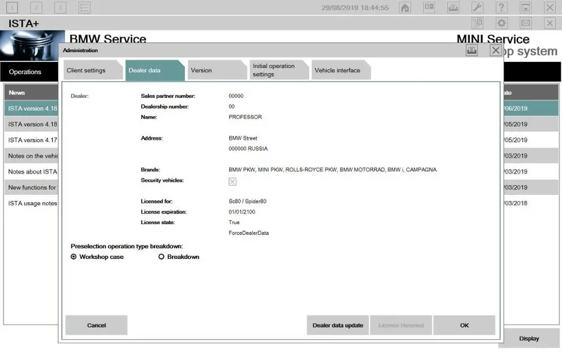Screen dimensions: 562x351
Task: Click the Display button in main window
Action: coord(529,339)
